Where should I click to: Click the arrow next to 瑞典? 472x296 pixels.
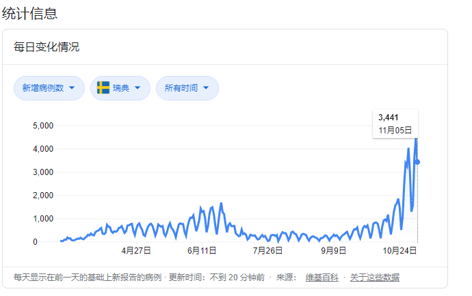pos(137,88)
